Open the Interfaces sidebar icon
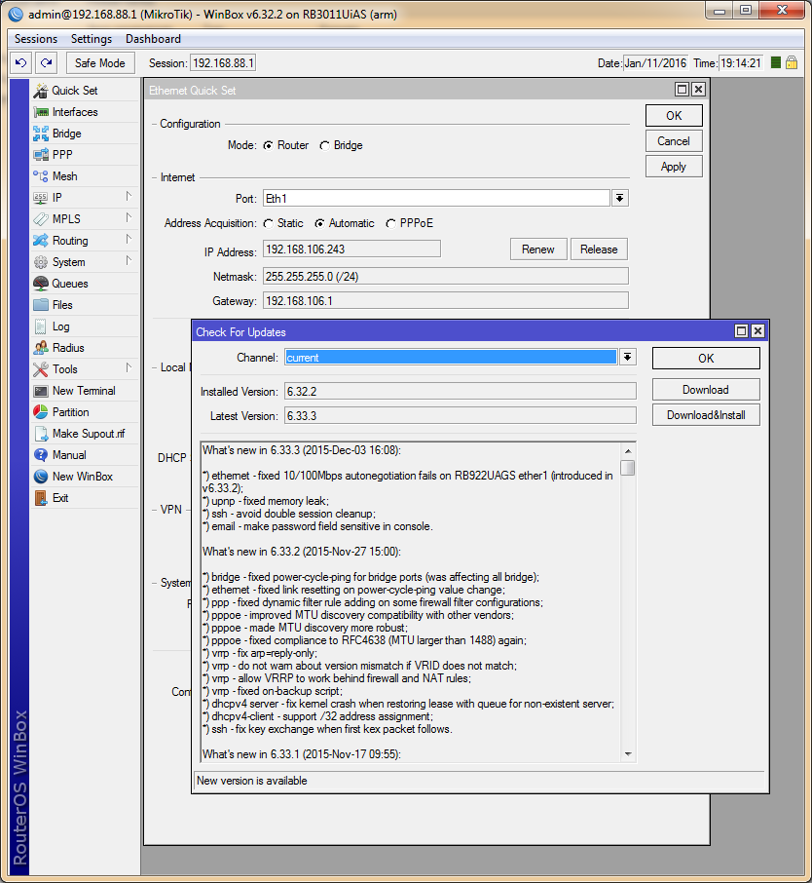 click(41, 112)
